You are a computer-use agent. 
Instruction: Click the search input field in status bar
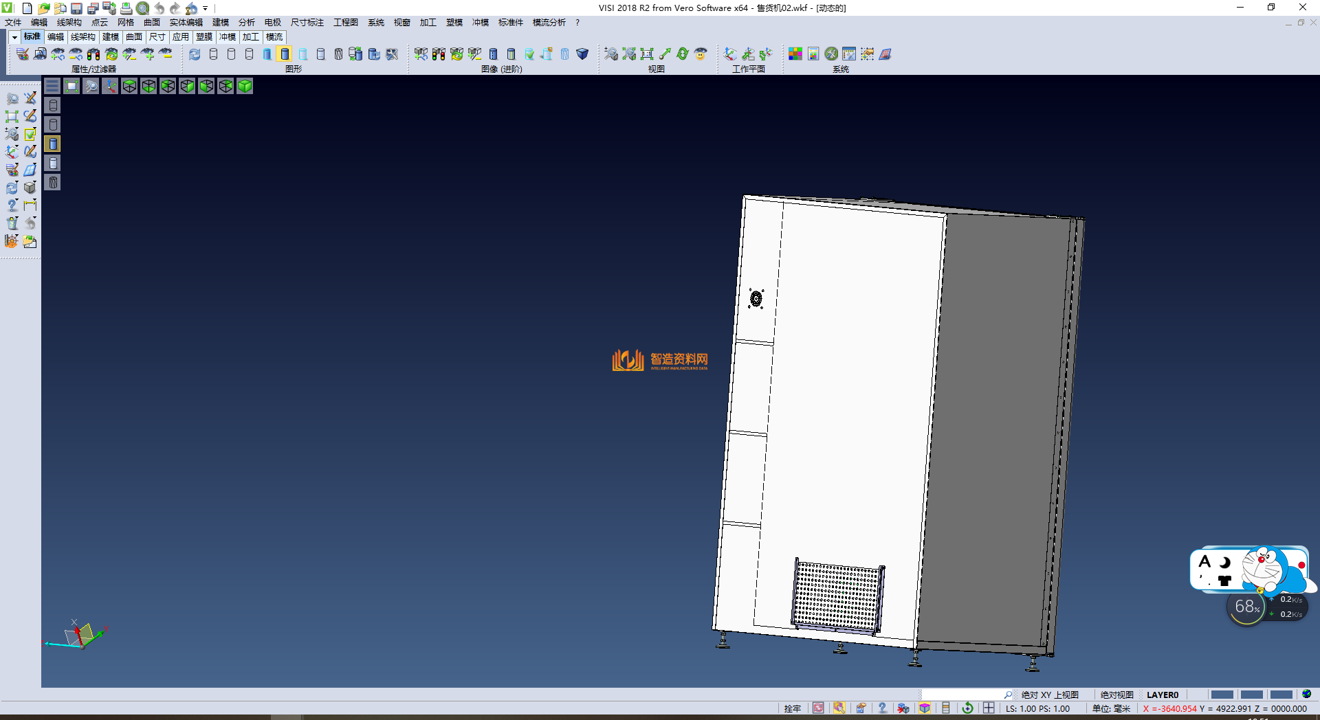(962, 695)
